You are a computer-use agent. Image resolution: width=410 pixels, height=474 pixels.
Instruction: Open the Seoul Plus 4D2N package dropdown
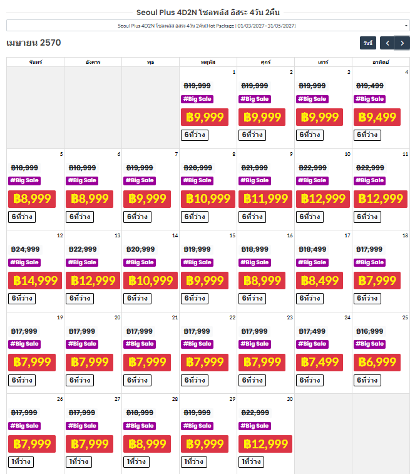click(x=208, y=26)
